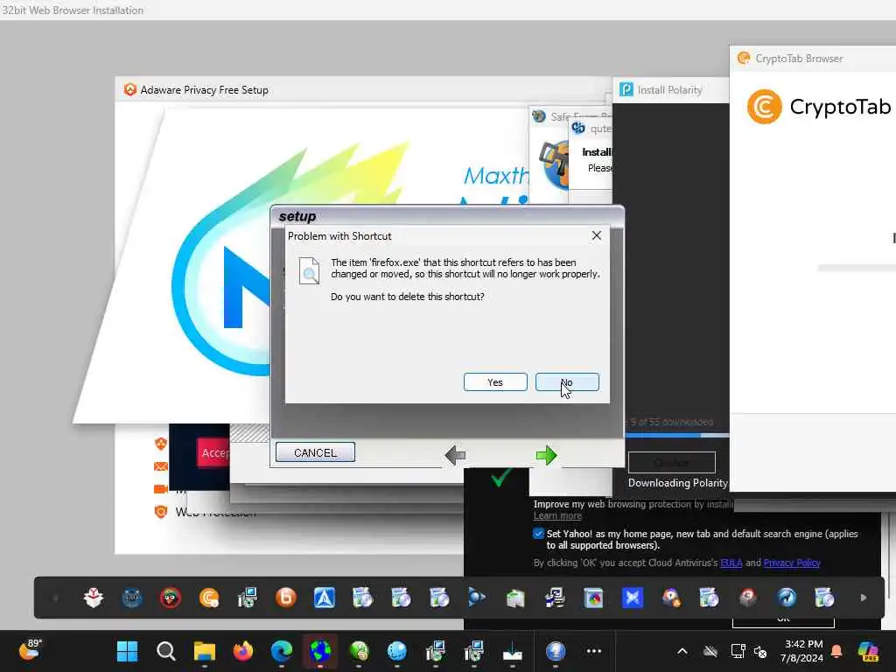Click the green dollar globe taskbar icon
Image resolution: width=896 pixels, height=672 pixels.
pos(359,651)
